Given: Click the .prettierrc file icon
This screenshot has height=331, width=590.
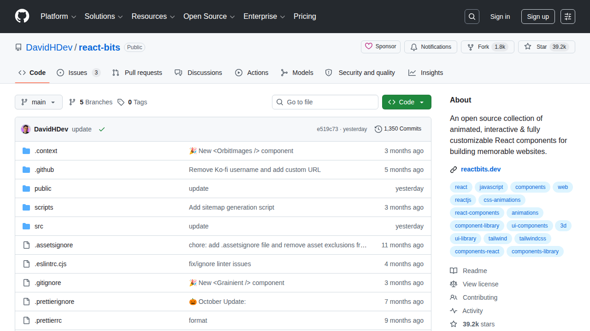Looking at the screenshot, I should [26, 320].
